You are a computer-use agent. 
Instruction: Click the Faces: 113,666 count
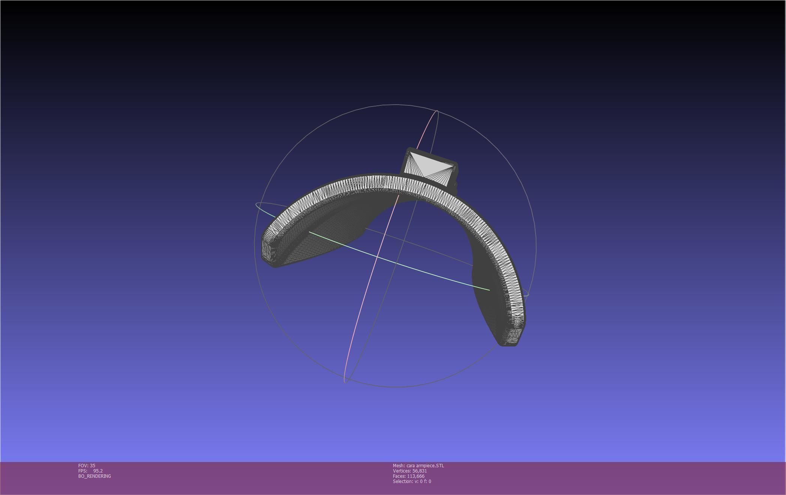(x=409, y=476)
